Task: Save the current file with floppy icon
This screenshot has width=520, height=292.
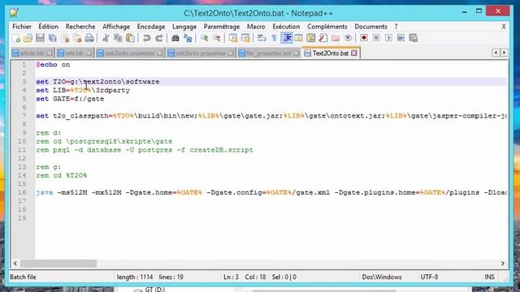Action: point(40,38)
